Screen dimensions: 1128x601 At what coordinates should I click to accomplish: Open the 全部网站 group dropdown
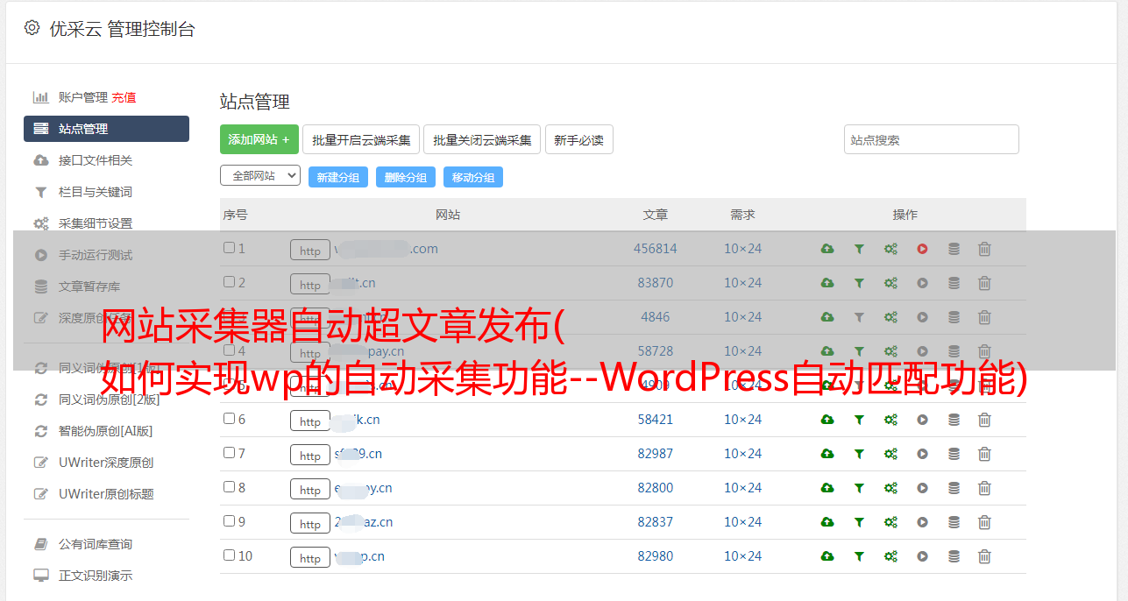(x=260, y=175)
